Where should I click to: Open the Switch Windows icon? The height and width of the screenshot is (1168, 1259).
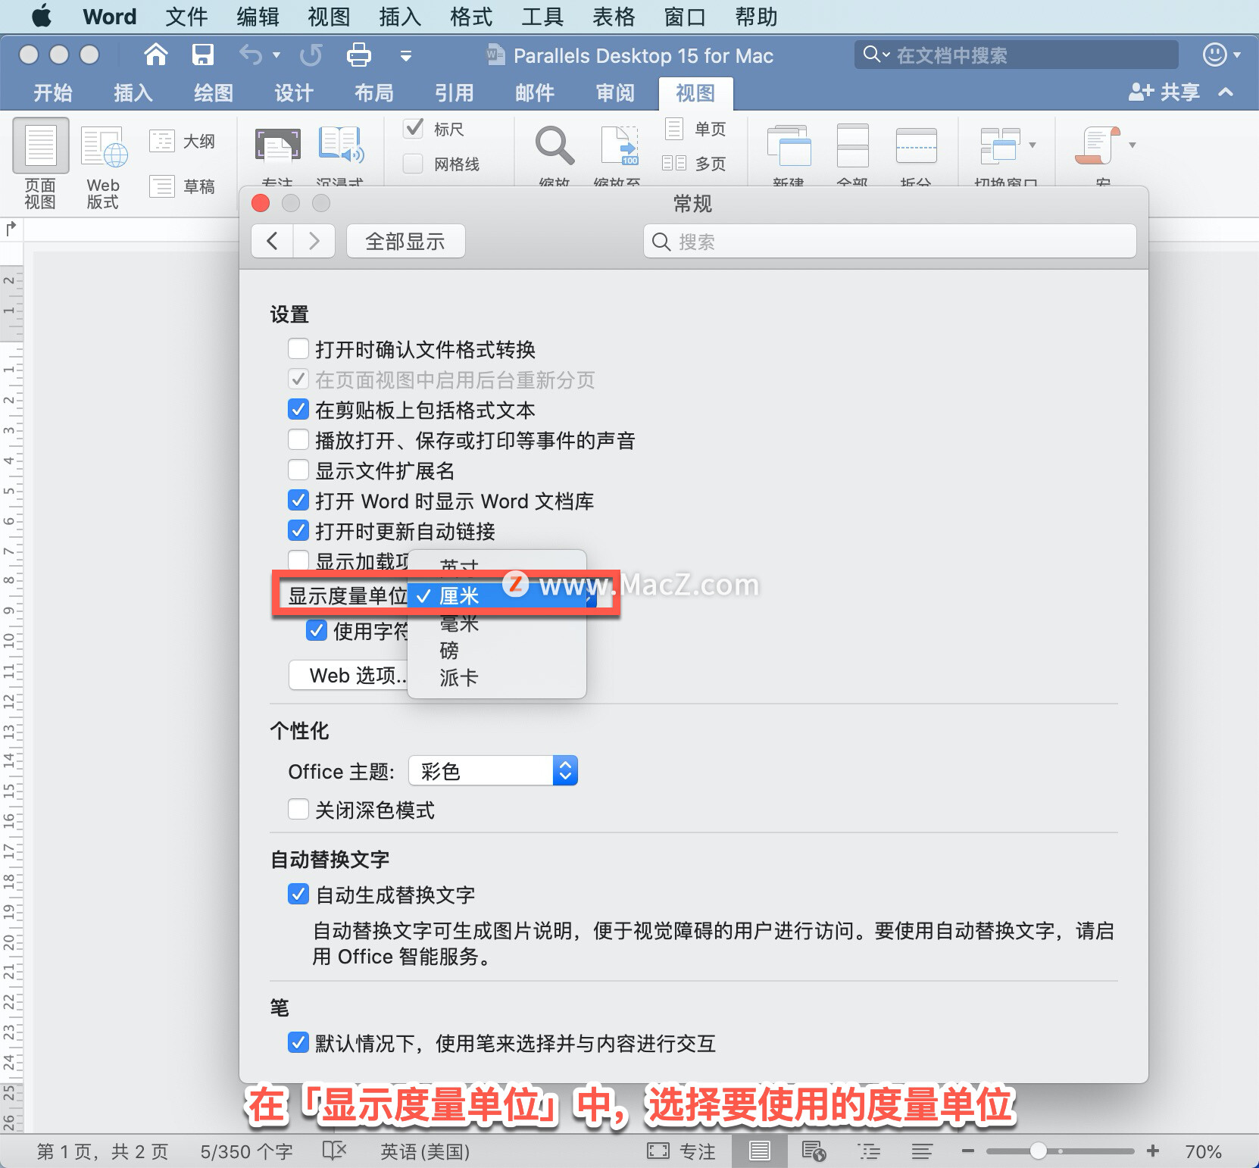pos(1000,145)
